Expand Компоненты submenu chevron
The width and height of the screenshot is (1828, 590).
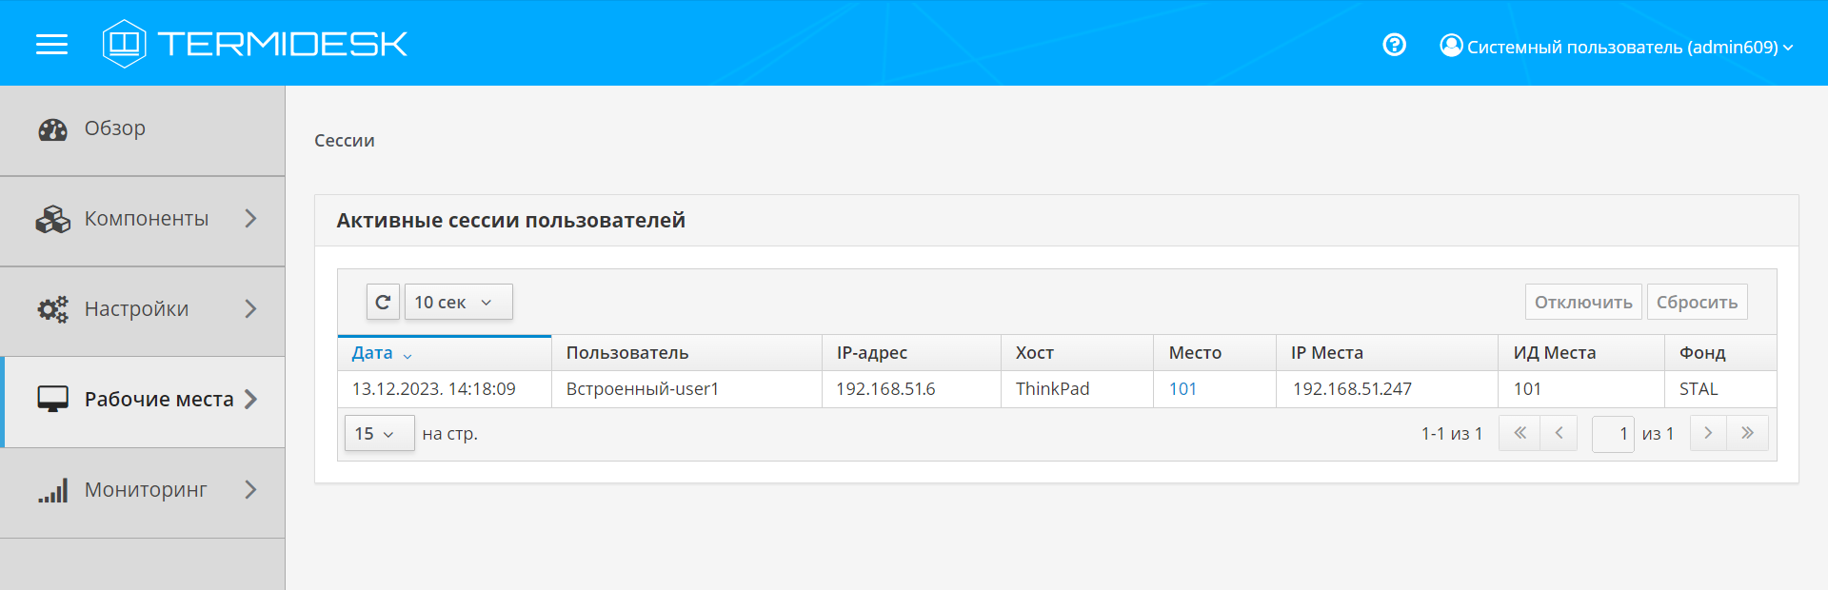pos(250,219)
